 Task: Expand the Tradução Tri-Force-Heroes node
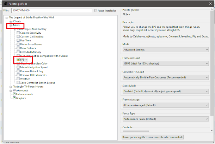pyautogui.click(x=11, y=87)
